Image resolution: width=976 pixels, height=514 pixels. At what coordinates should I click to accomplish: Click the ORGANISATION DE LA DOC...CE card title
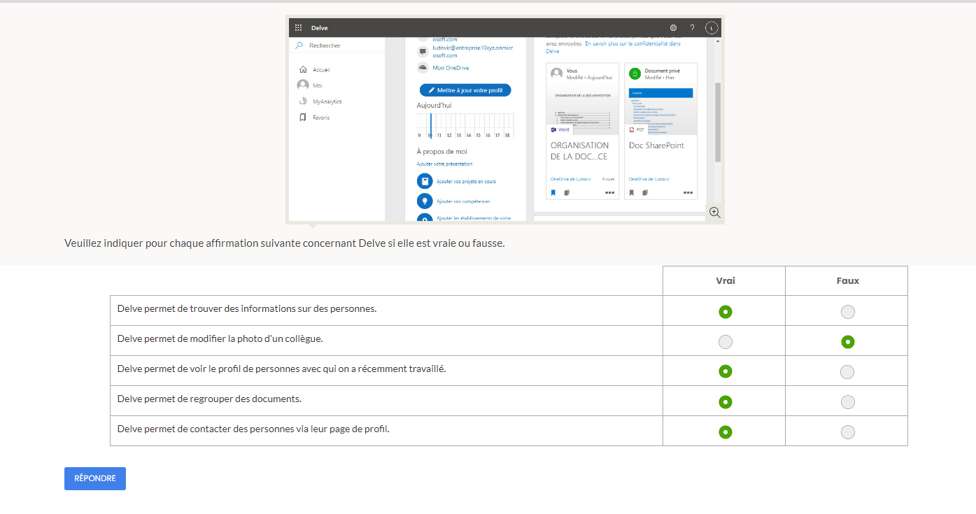tap(579, 151)
